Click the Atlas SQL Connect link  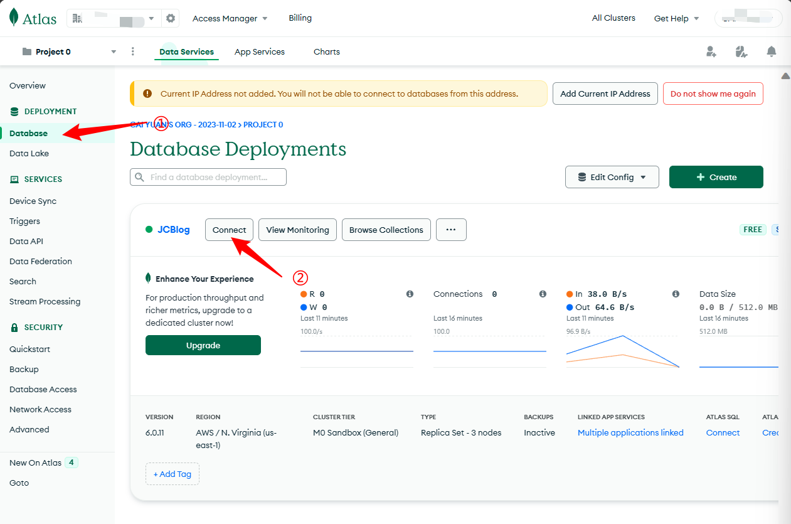click(x=723, y=432)
